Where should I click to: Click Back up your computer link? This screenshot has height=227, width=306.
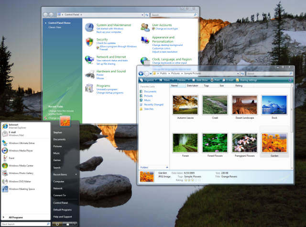(x=109, y=32)
